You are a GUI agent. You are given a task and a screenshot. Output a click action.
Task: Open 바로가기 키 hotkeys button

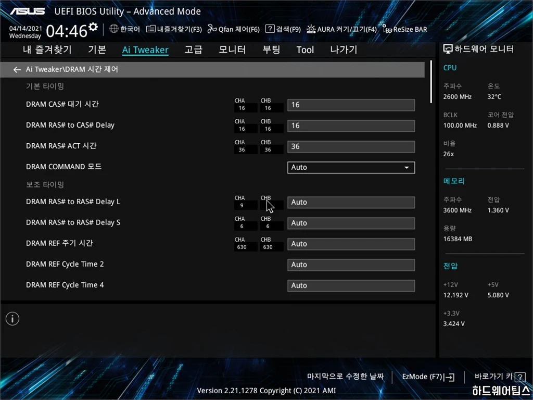(x=500, y=377)
